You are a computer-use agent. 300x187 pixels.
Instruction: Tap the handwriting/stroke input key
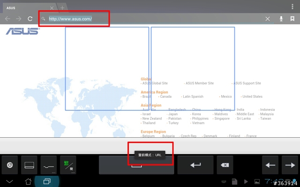(49, 165)
